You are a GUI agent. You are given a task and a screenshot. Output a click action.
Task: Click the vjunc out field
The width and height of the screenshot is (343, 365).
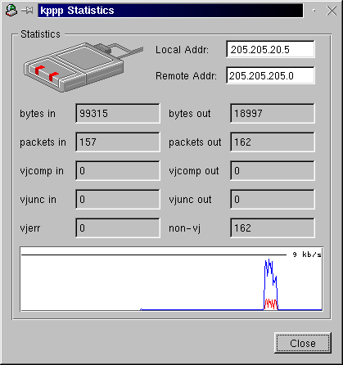pyautogui.click(x=273, y=200)
